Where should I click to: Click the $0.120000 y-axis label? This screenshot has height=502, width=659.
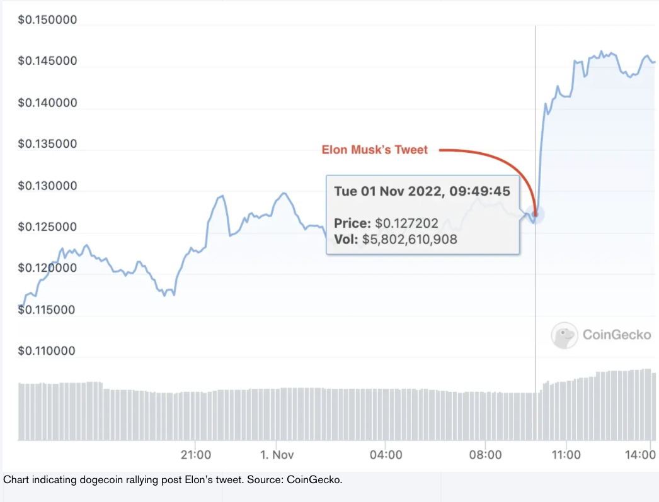tap(47, 268)
